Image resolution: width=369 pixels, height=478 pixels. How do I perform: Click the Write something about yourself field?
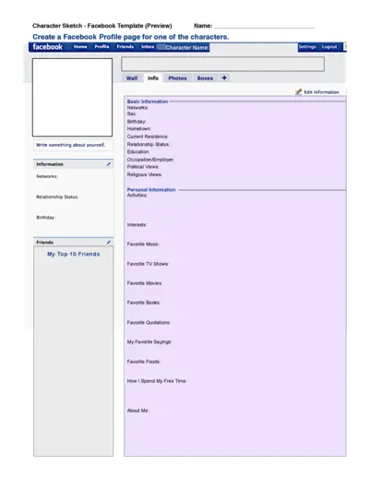pyautogui.click(x=73, y=145)
